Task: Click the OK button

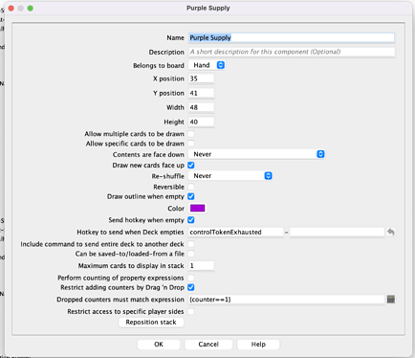Action: [x=159, y=345]
